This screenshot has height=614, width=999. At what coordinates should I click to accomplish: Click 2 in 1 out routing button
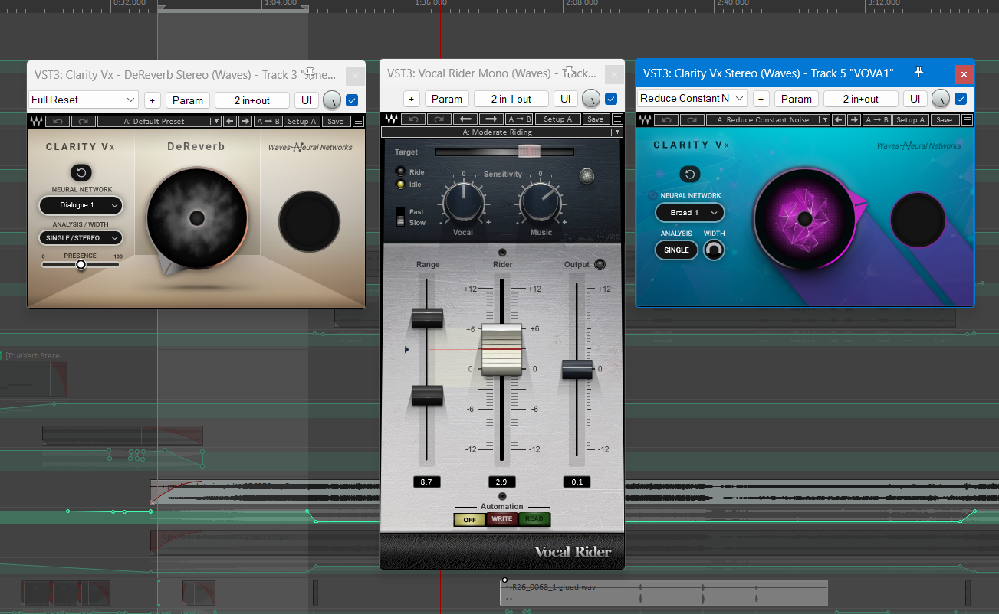coord(511,98)
